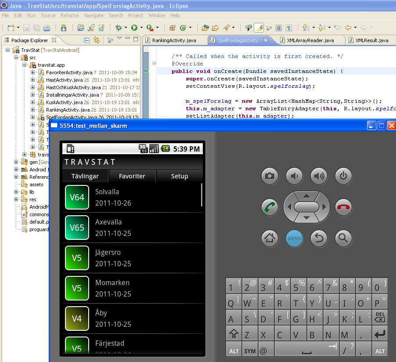
Task: Toggle Mark Occurrences highlighter icon
Action: (259, 28)
